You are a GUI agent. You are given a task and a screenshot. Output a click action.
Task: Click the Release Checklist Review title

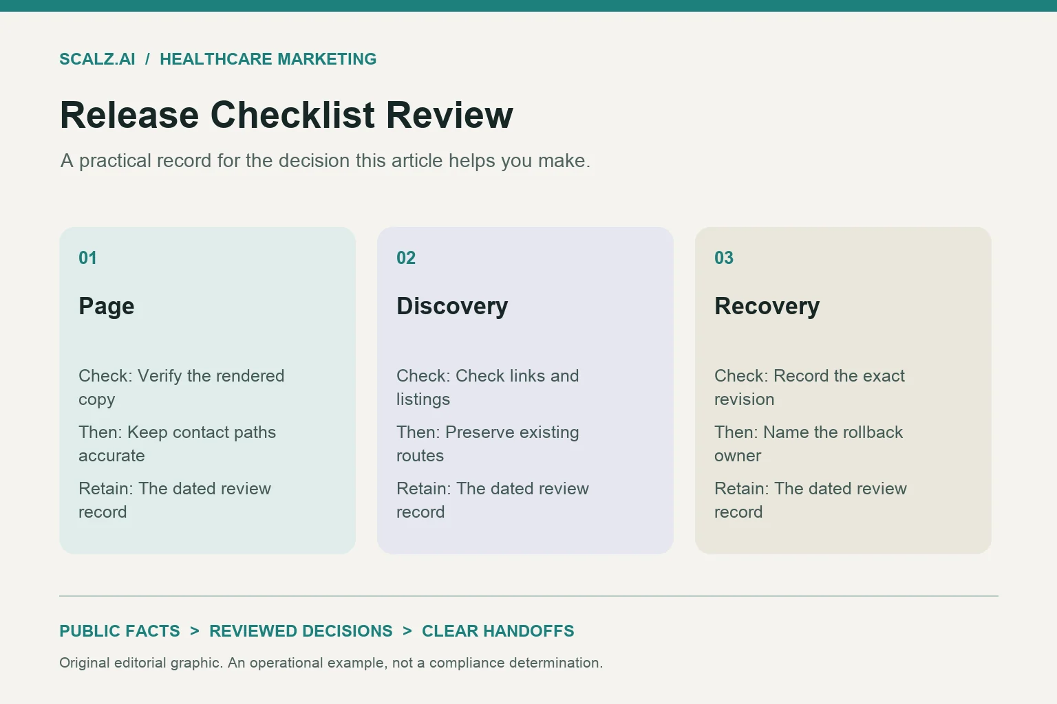coord(286,115)
